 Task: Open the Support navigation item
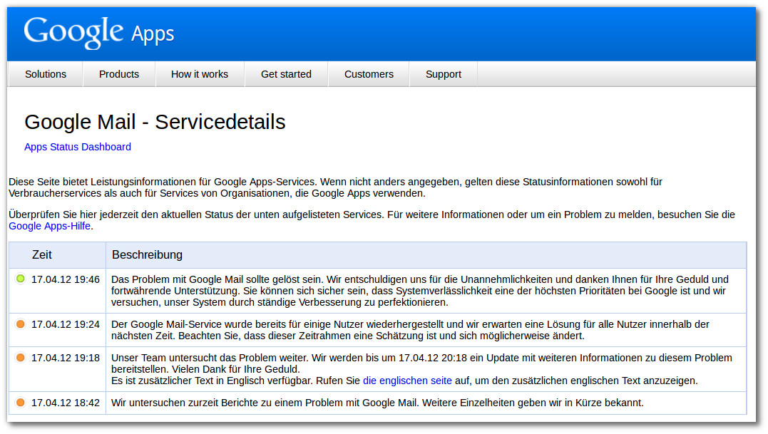tap(444, 74)
